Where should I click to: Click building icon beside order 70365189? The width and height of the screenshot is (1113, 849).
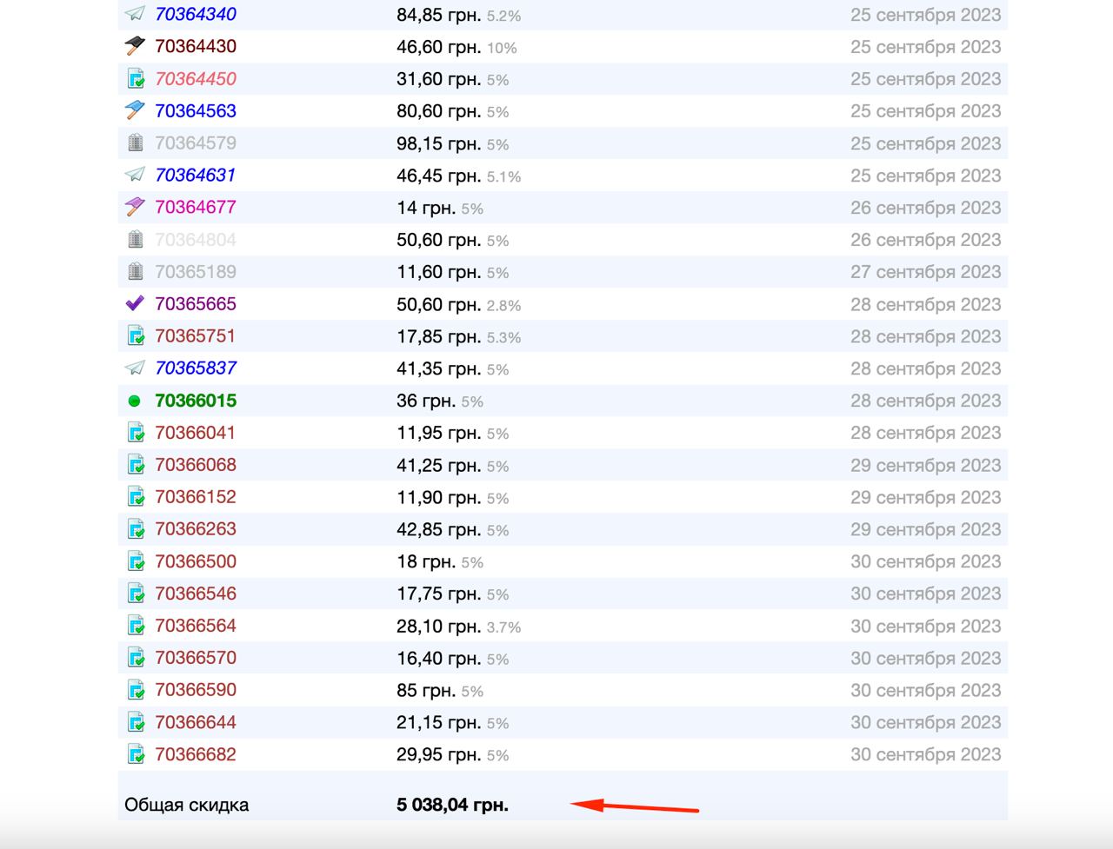click(135, 272)
